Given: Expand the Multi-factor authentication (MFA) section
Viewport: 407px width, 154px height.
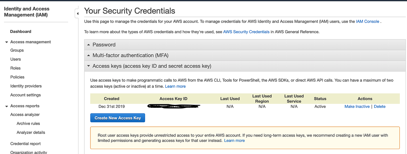Looking at the screenshot, I should tap(130, 55).
